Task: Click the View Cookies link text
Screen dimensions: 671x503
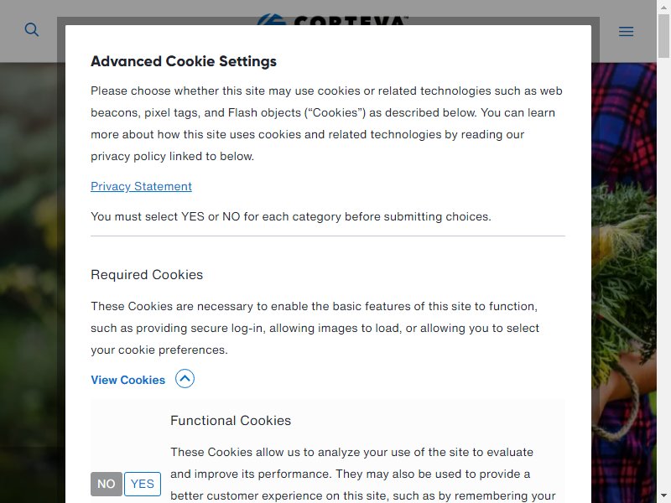Action: click(x=128, y=380)
